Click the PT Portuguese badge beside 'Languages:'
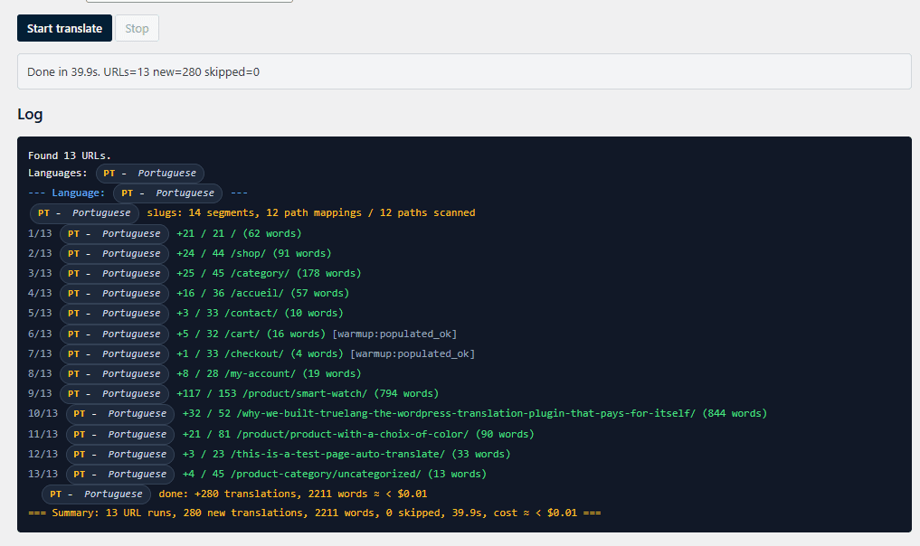Screen dimensions: 920x546 (x=150, y=173)
